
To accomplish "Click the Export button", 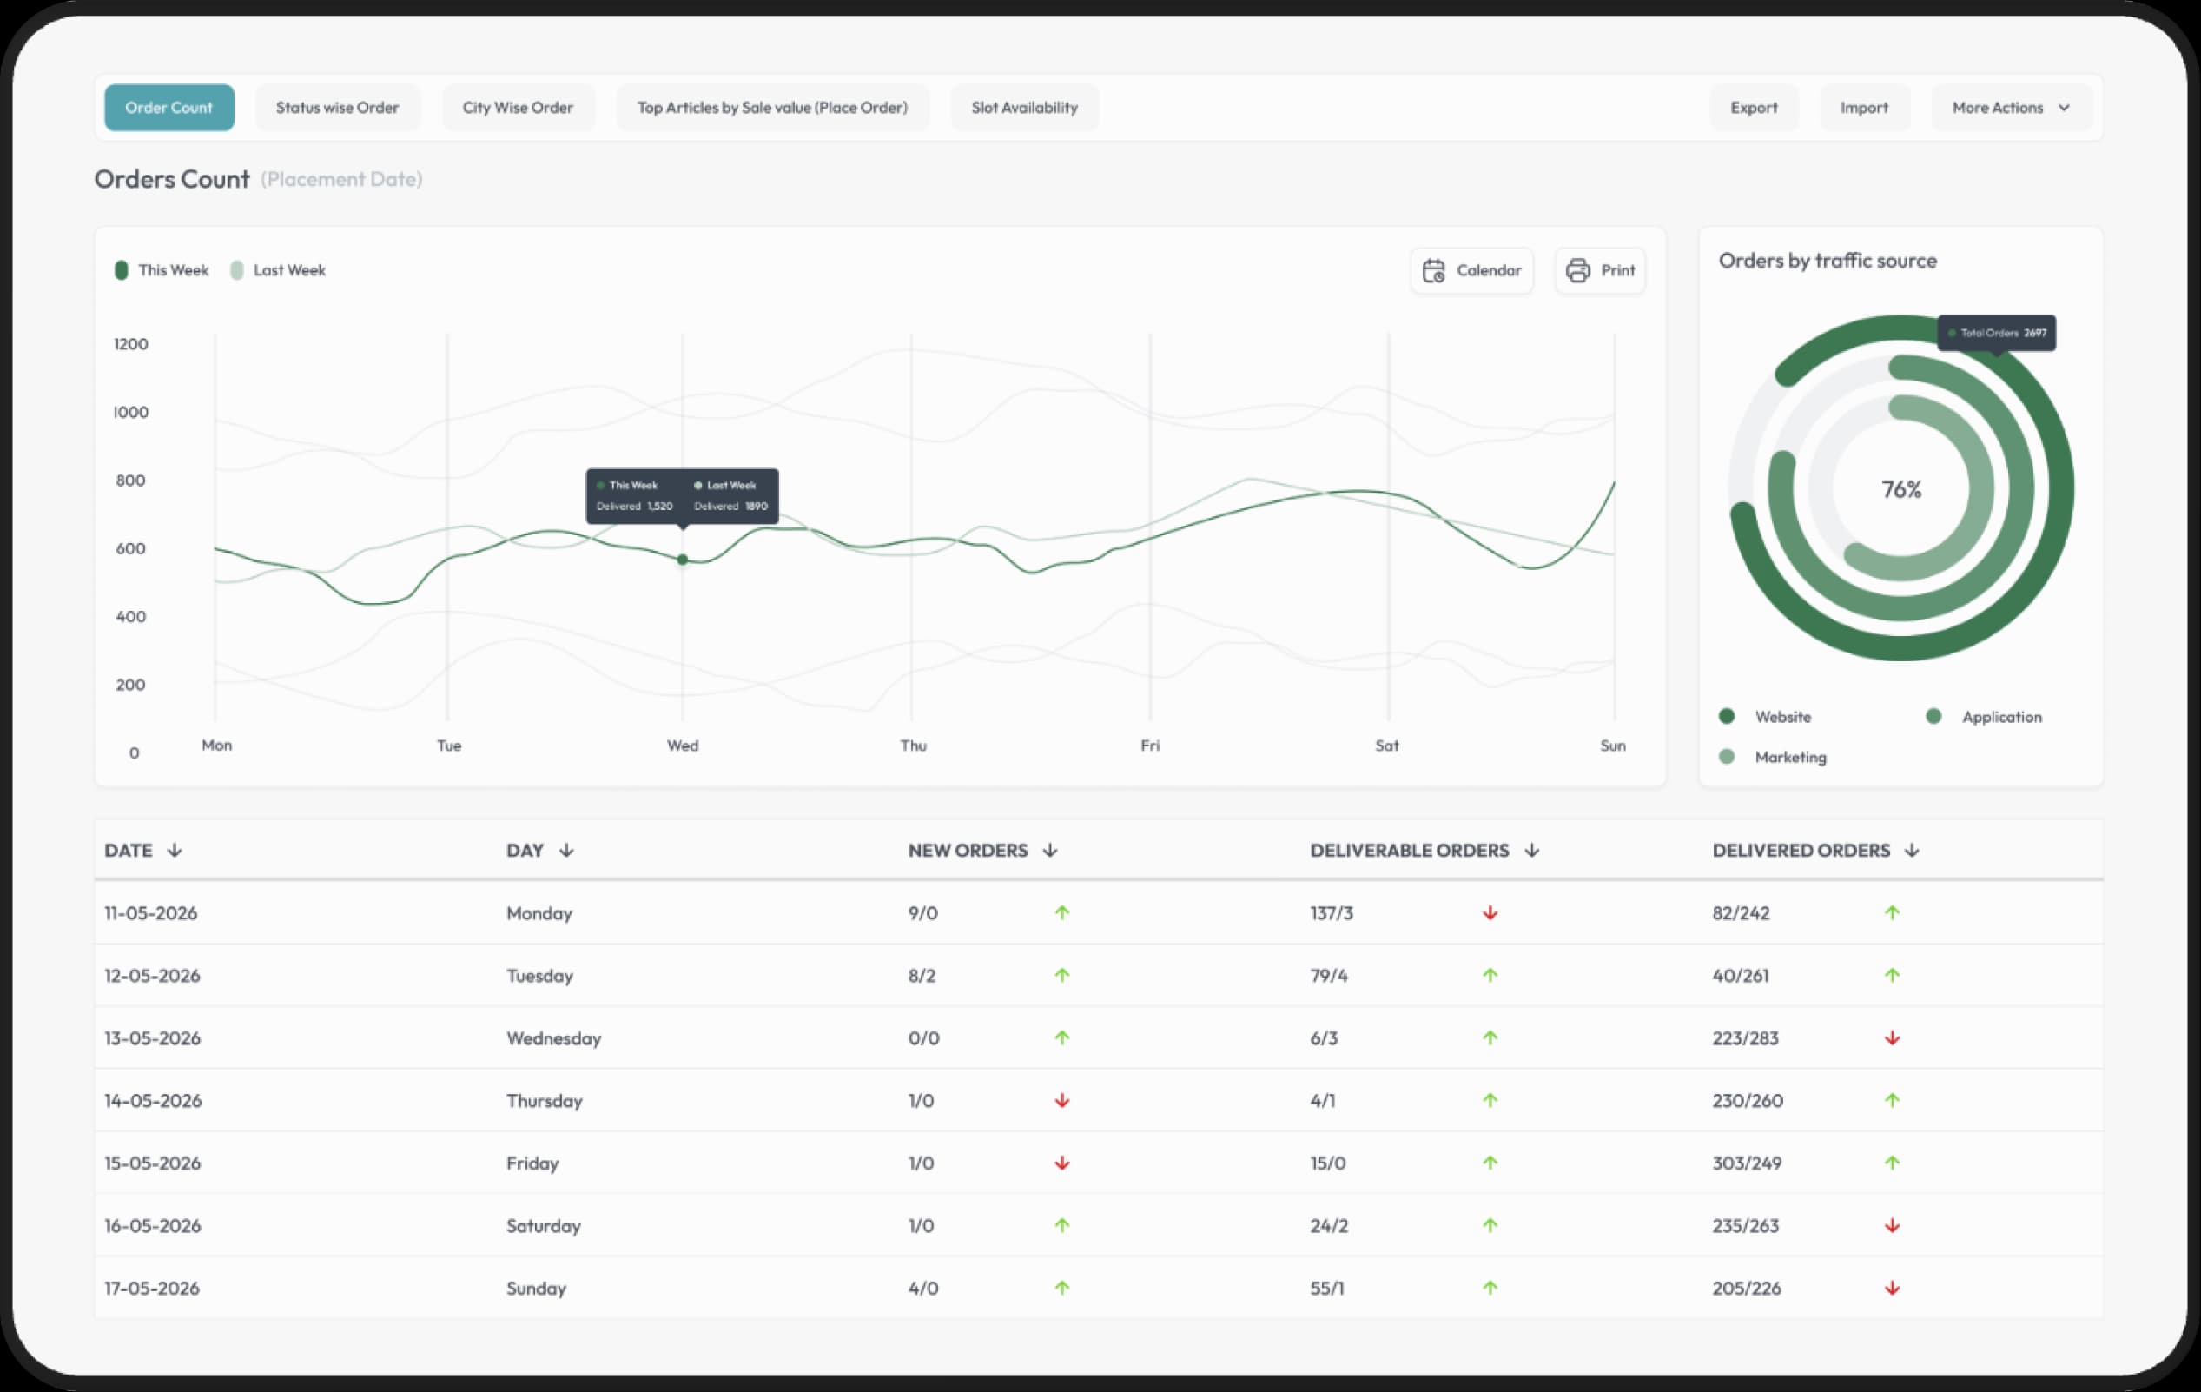I will point(1753,108).
